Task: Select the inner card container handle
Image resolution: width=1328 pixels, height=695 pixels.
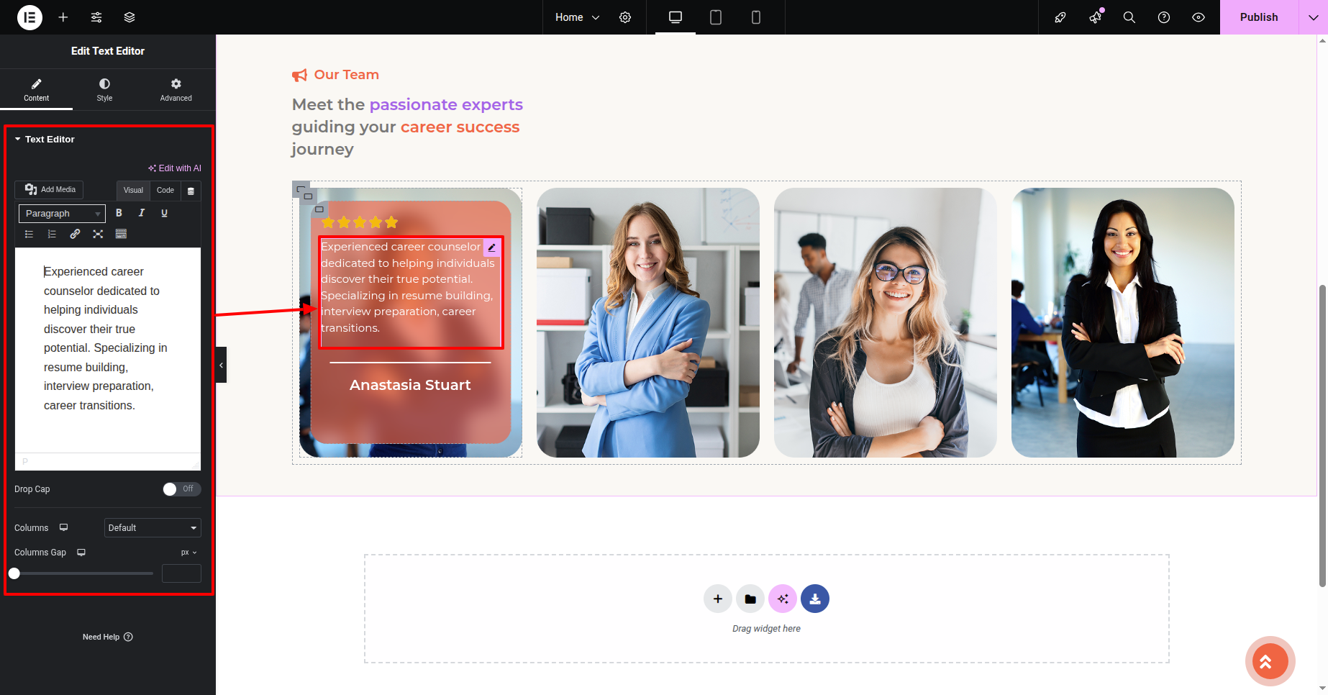Action: pyautogui.click(x=319, y=209)
